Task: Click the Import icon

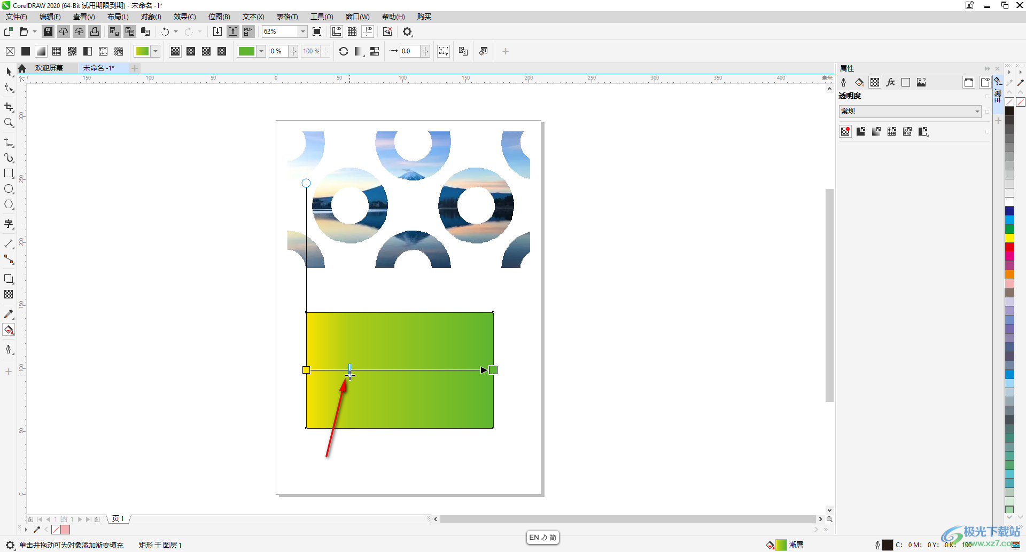Action: tap(217, 31)
